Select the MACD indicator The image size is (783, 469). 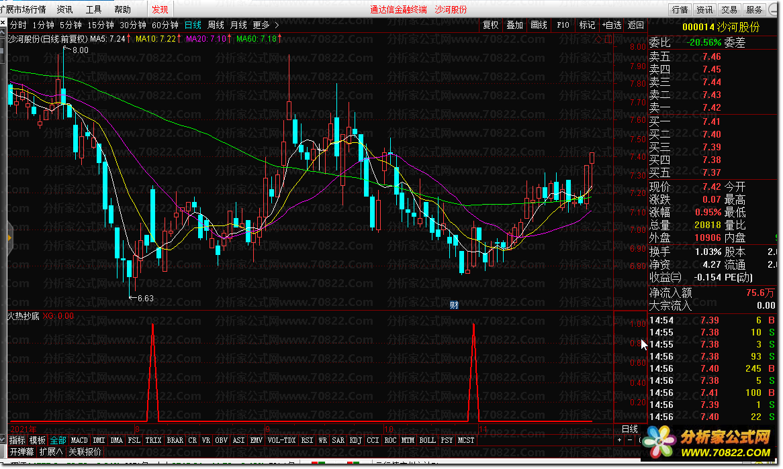click(x=79, y=440)
